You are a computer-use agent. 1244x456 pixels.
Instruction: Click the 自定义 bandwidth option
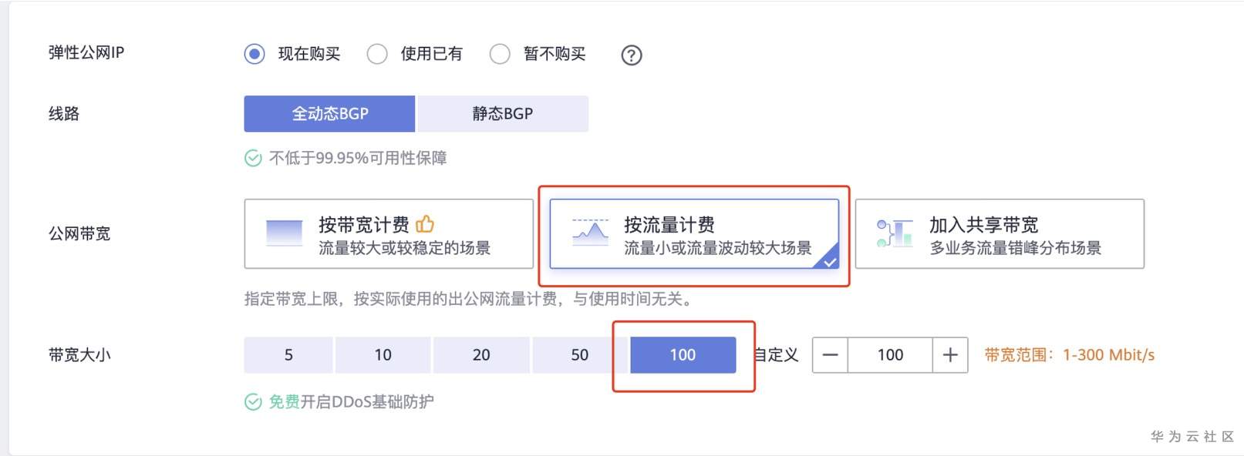(774, 355)
